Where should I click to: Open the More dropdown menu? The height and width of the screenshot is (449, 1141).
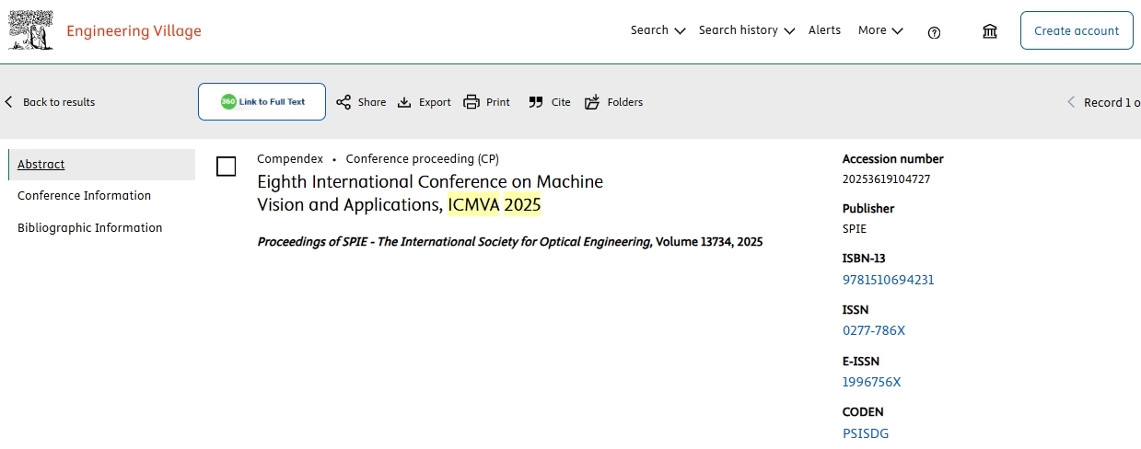[879, 30]
